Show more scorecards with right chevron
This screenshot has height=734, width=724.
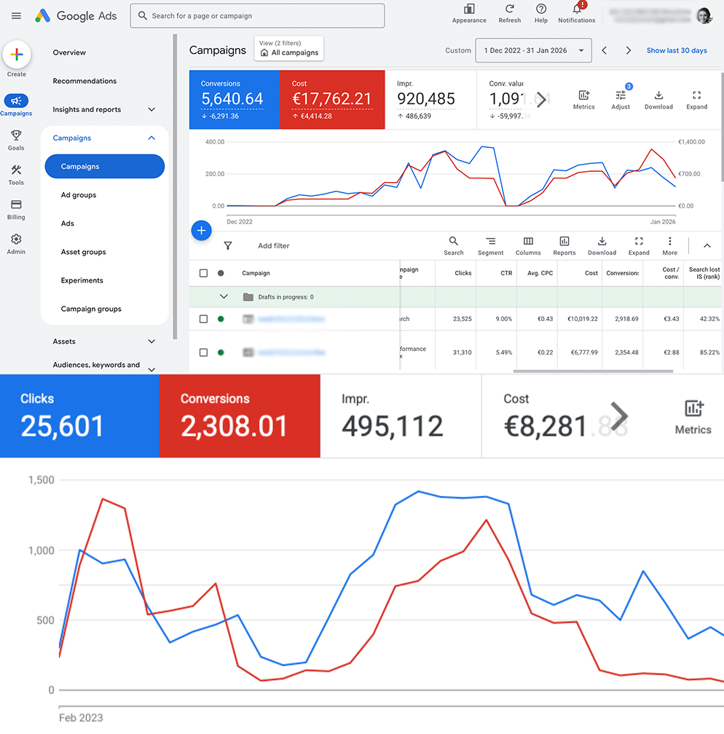coord(541,99)
